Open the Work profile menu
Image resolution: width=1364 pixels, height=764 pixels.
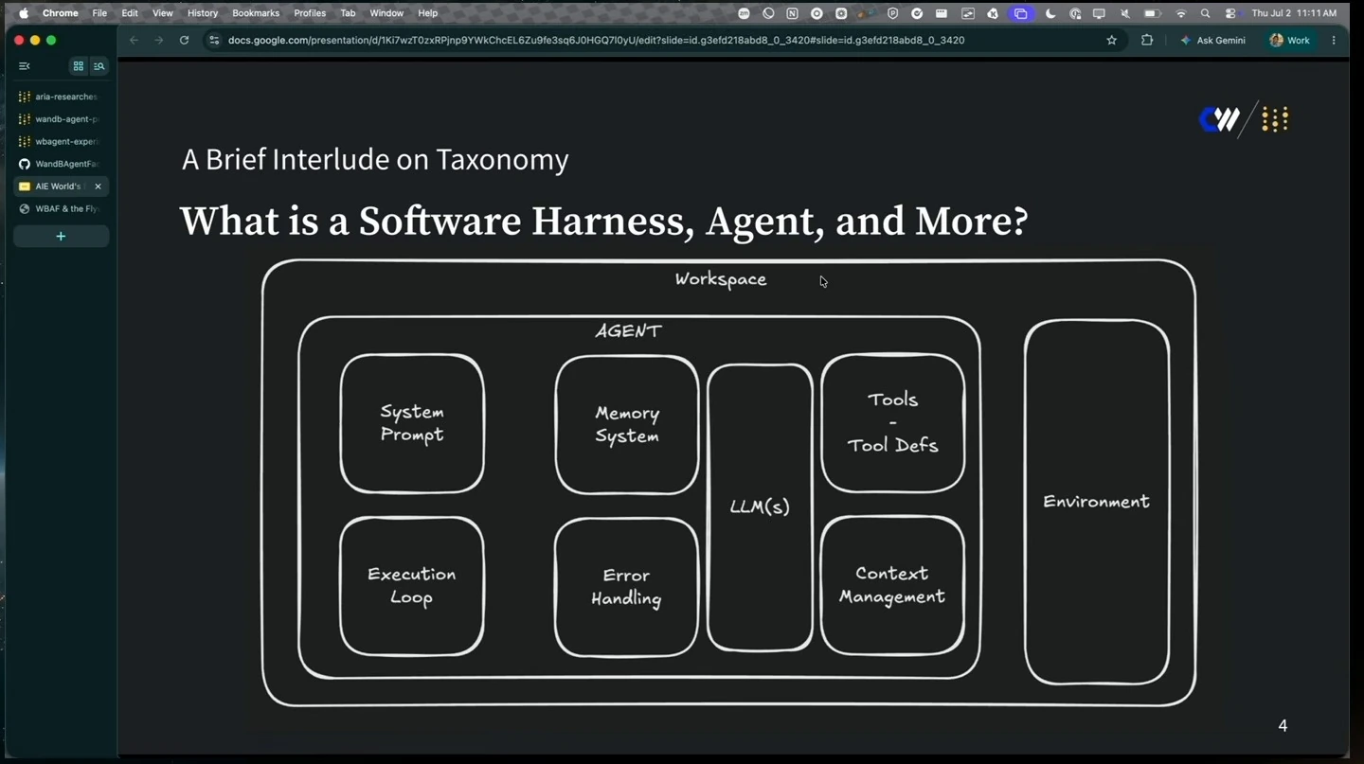point(1290,41)
